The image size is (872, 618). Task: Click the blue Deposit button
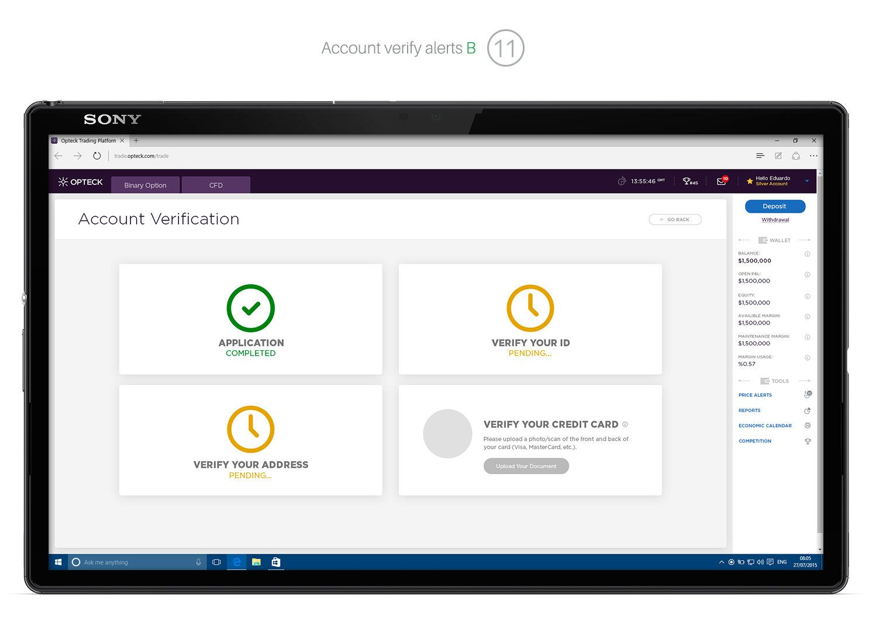coord(775,206)
